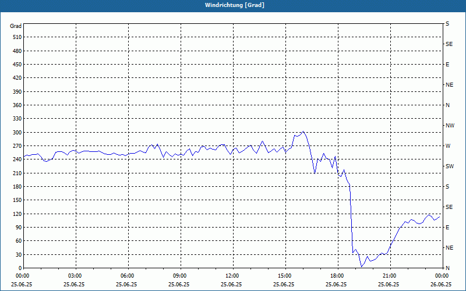Screen dimensions: 466x291
Task: Select the 210 y-axis value
Action: pos(17,173)
